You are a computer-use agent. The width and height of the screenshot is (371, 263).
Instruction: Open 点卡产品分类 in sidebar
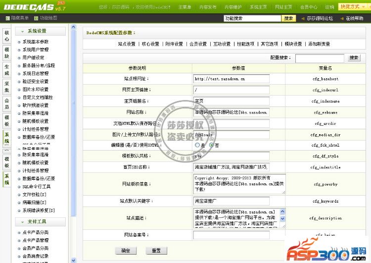coord(35,232)
